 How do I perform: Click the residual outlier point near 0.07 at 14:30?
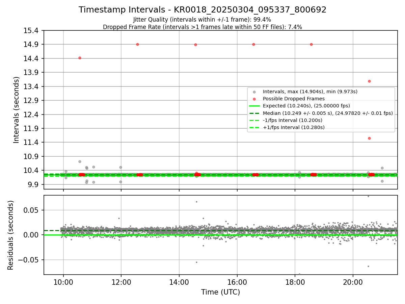[x=196, y=202]
